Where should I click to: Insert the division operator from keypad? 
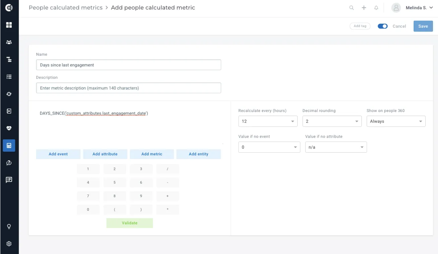(x=168, y=169)
